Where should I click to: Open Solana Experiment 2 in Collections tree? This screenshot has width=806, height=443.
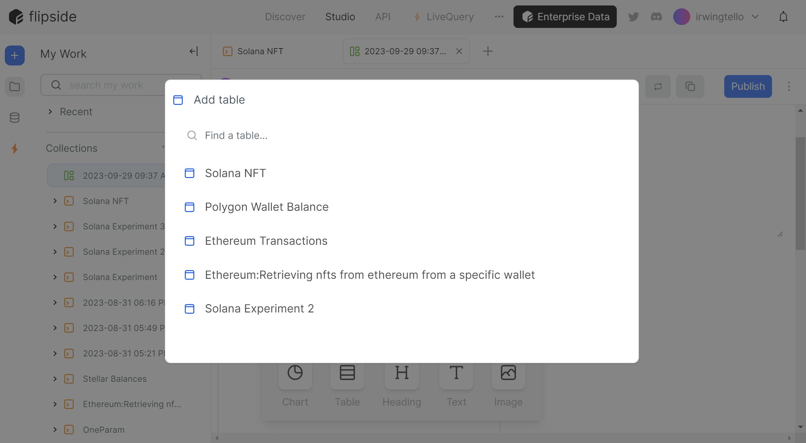[123, 252]
